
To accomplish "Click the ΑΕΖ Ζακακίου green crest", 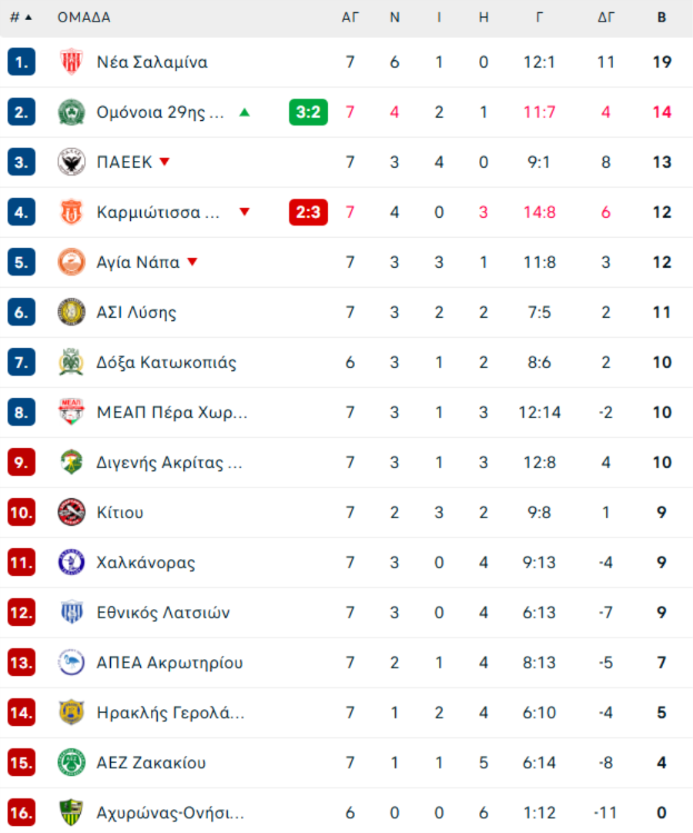I will (x=72, y=763).
